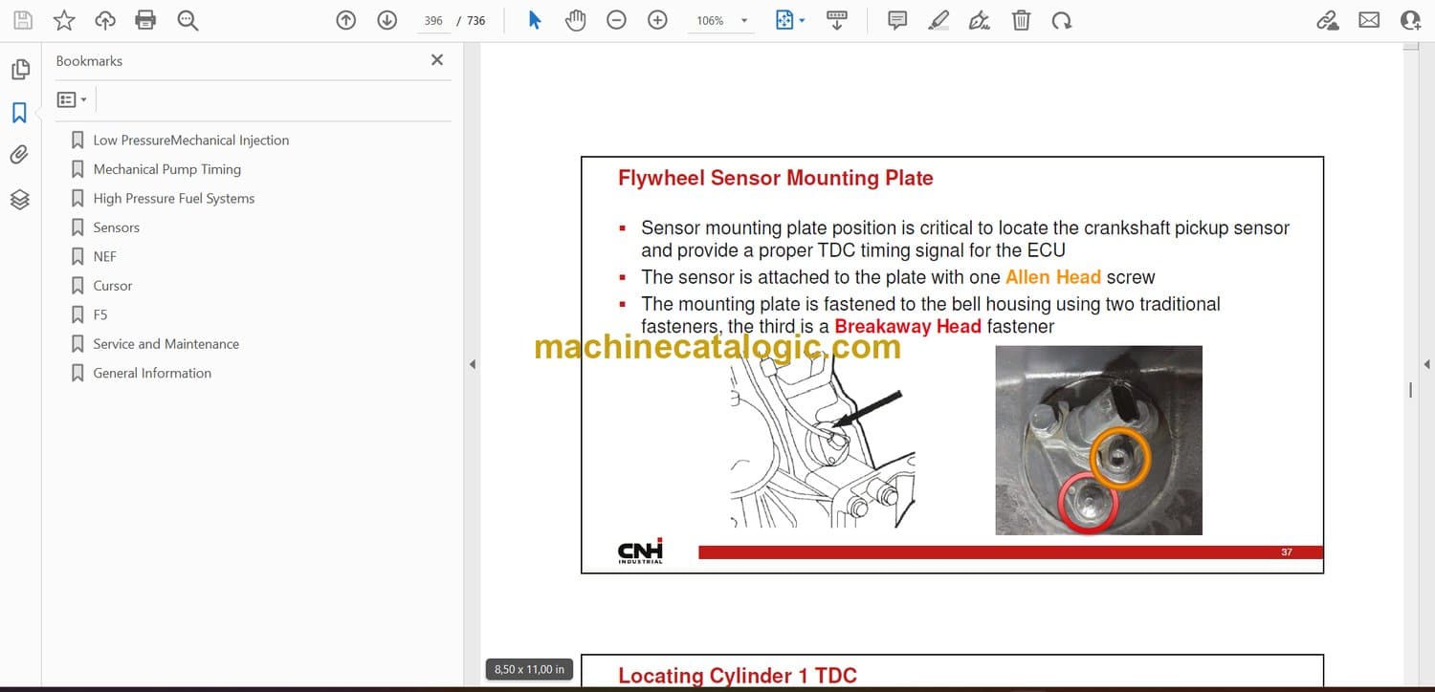Go to the Sensors bookmark
This screenshot has width=1435, height=692.
tap(117, 227)
